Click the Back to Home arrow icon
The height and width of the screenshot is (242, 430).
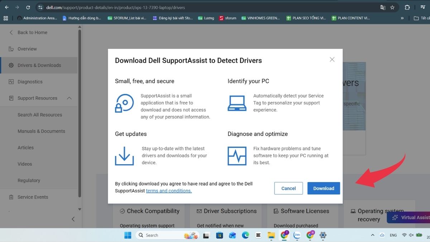11,32
